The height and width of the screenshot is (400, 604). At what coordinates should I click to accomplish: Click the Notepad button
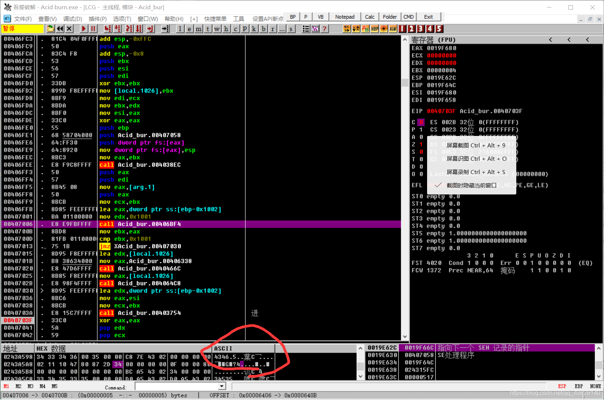tap(345, 17)
